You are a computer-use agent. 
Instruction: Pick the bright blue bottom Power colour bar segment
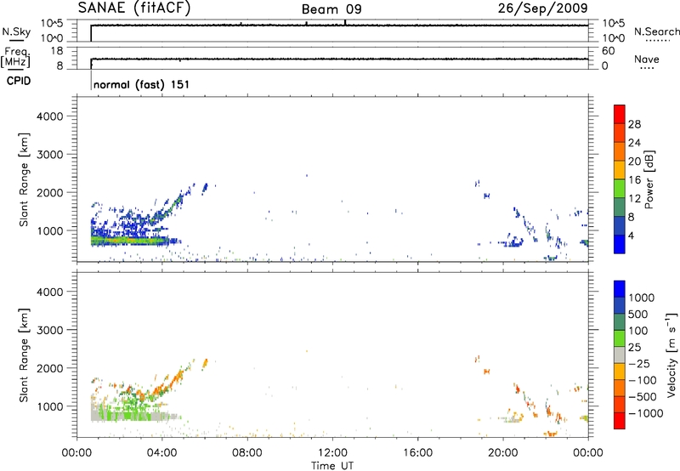(x=620, y=244)
